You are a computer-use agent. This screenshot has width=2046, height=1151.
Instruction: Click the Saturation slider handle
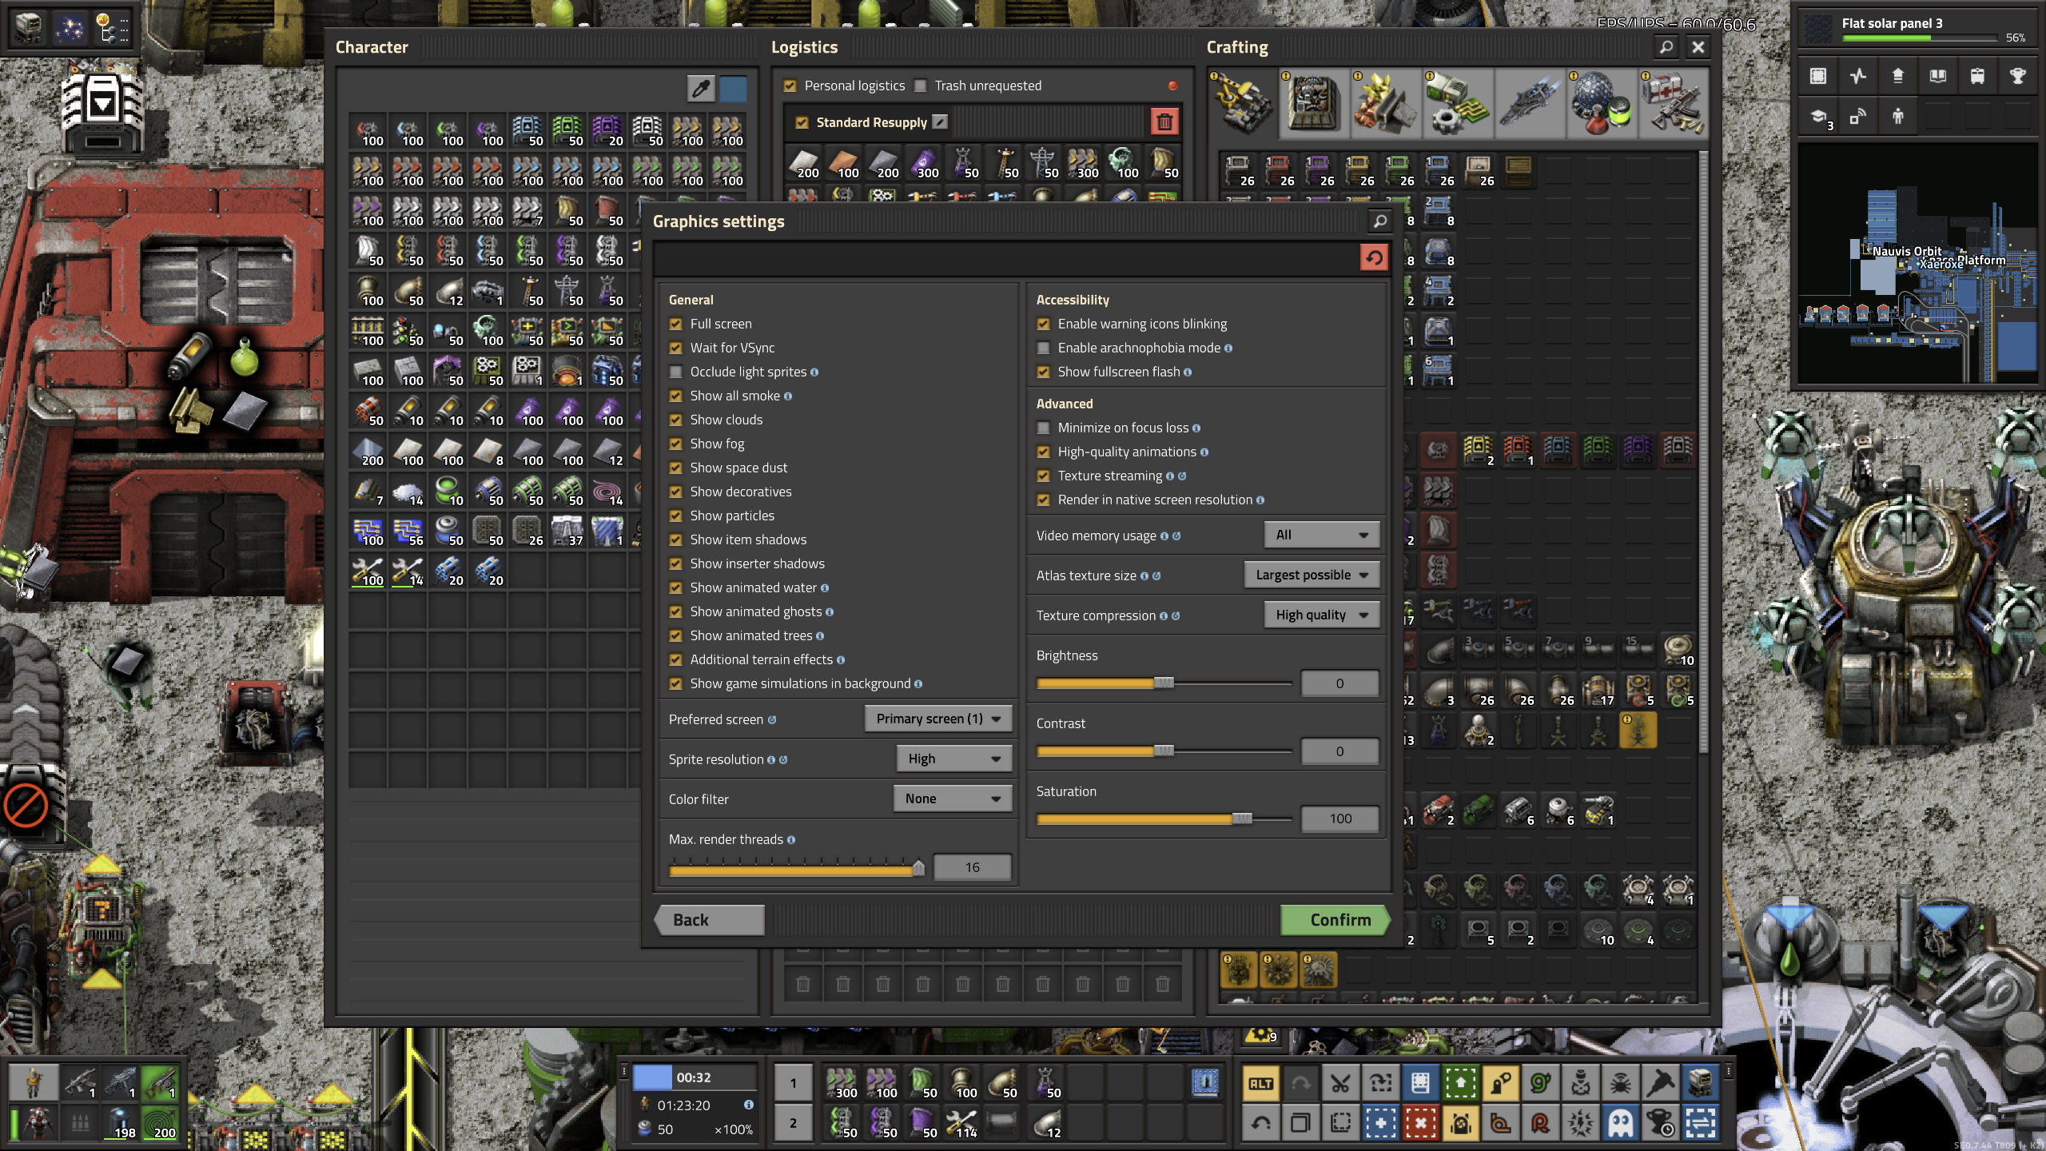(x=1242, y=818)
